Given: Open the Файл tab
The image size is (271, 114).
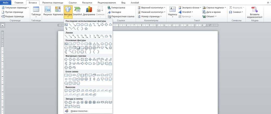Looking at the screenshot, I should [5, 2].
